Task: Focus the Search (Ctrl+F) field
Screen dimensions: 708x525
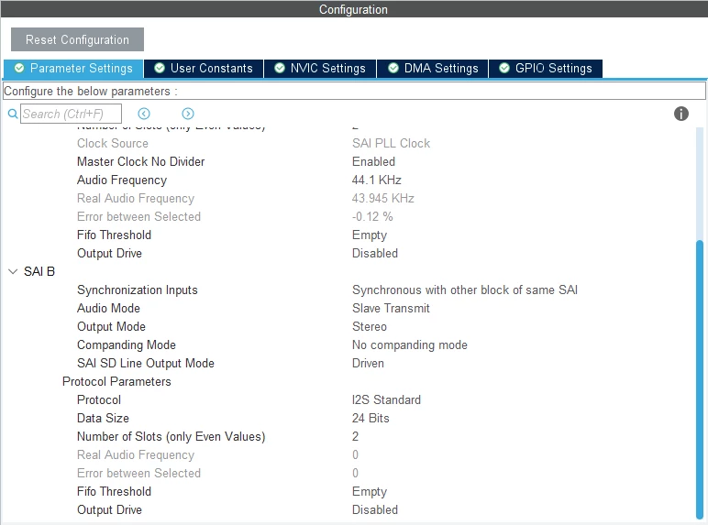Action: click(71, 114)
